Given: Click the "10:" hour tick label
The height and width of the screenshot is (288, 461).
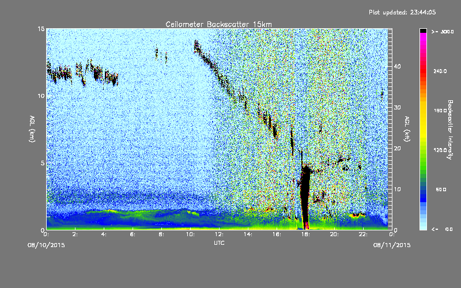Looking at the screenshot, I should 190,234.
